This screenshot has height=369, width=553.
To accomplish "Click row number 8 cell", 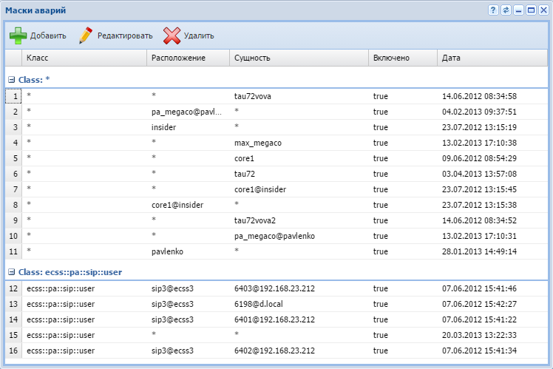I will tap(15, 204).
